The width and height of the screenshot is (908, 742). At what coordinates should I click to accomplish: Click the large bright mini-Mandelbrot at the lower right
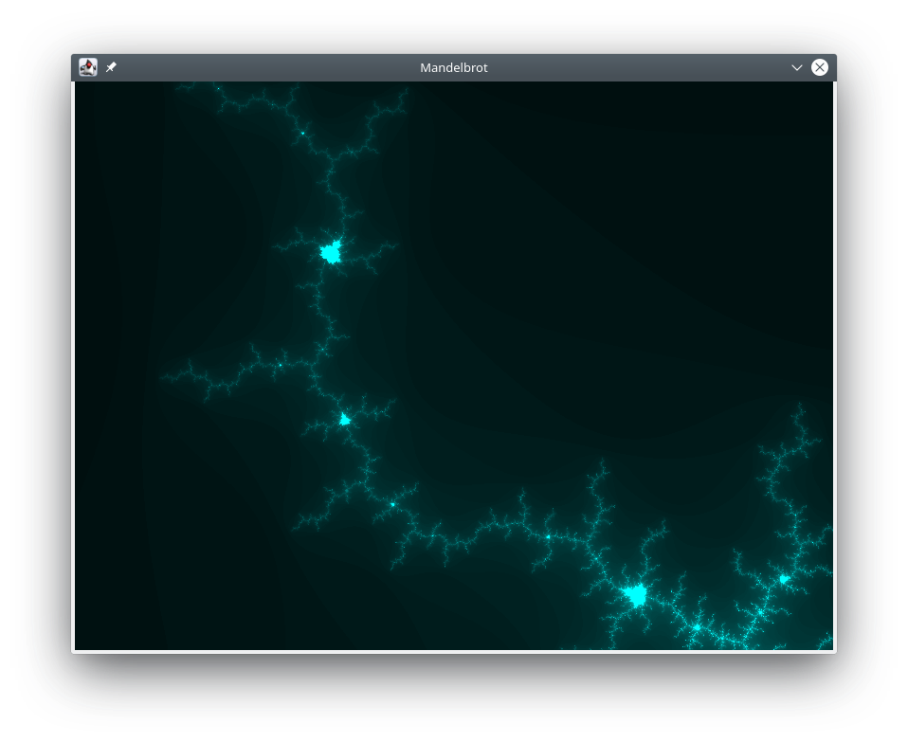click(635, 595)
